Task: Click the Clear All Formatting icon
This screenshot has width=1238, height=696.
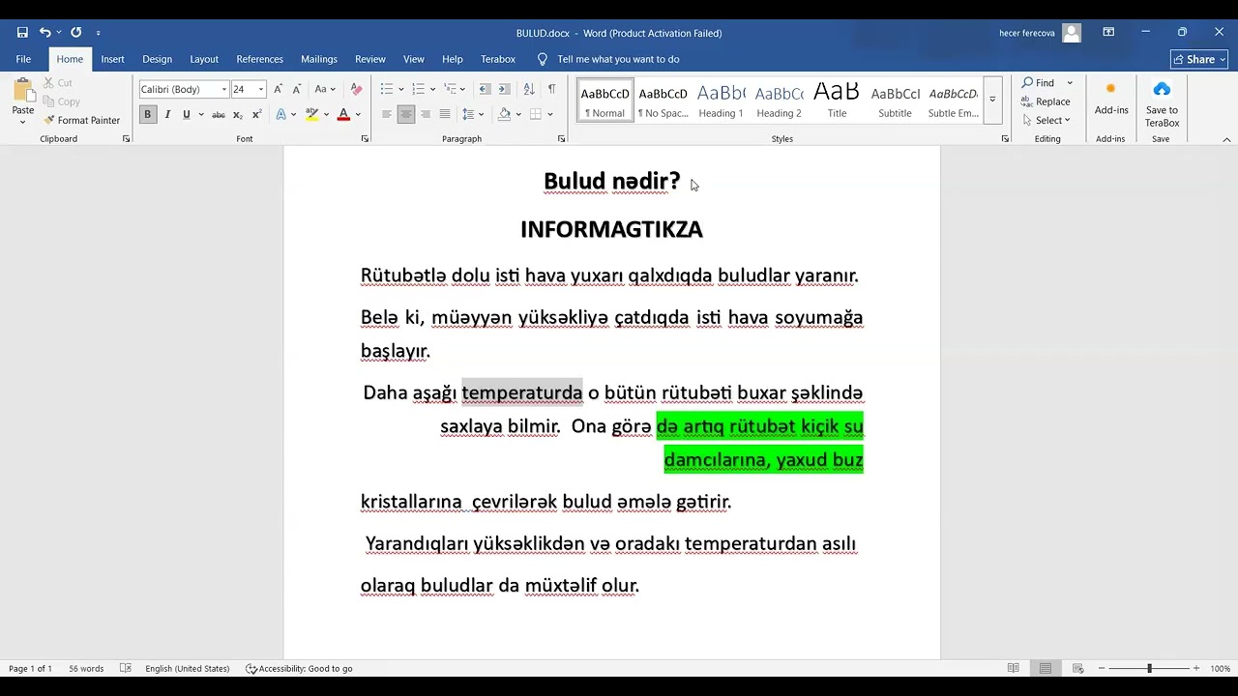Action: (356, 89)
